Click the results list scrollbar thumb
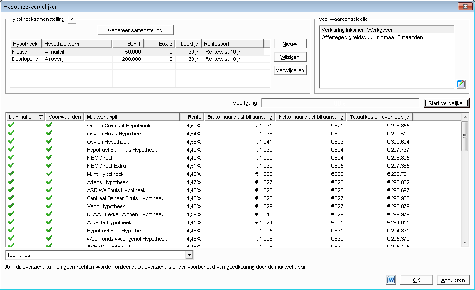Viewport: 475px width, 290px height. [465, 136]
